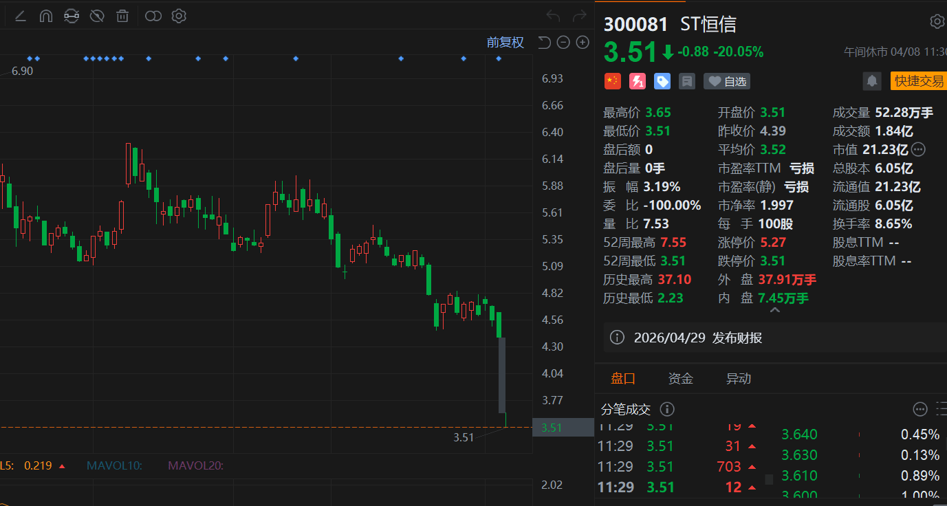Open chart settings gear in toolbar
Image resolution: width=947 pixels, height=506 pixels.
tap(179, 16)
